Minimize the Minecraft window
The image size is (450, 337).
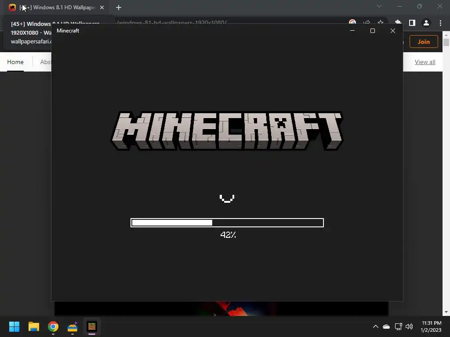click(352, 31)
